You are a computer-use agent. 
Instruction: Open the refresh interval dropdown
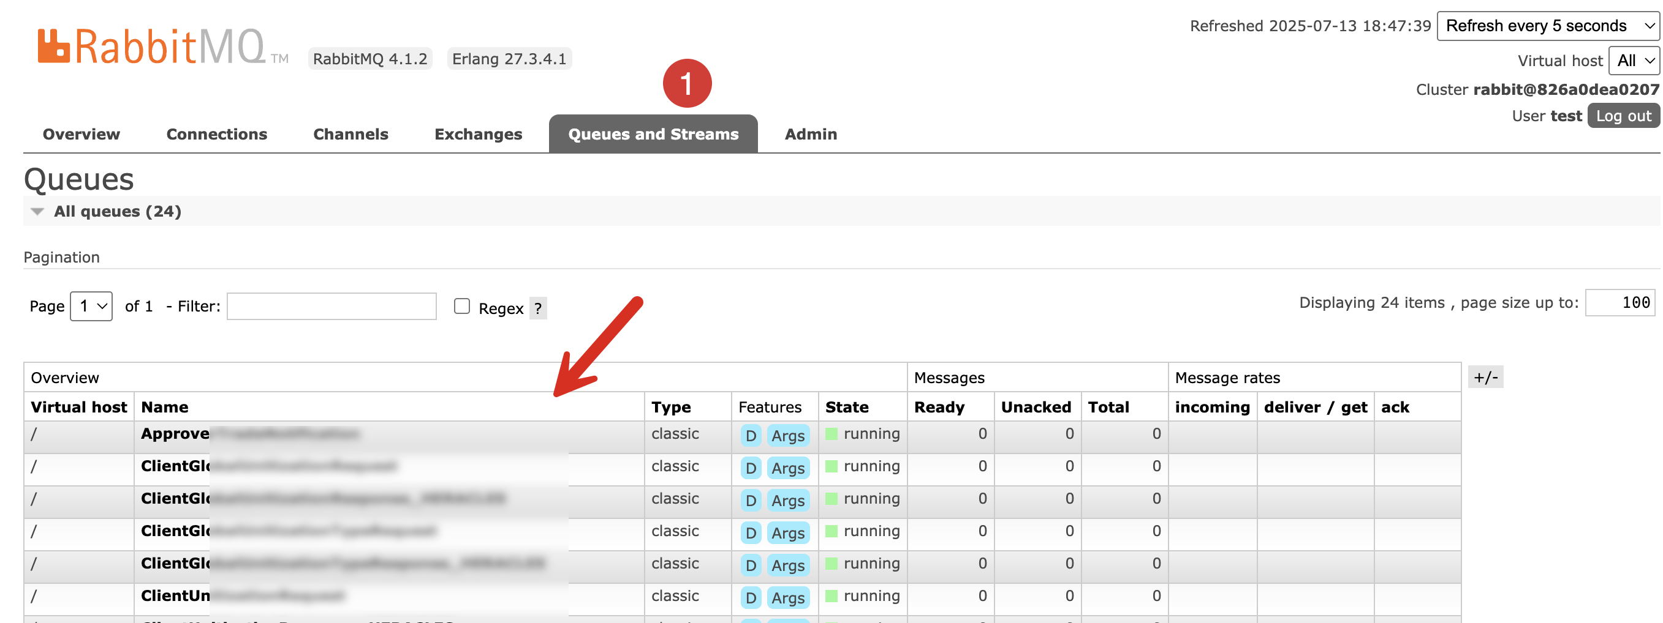tap(1547, 26)
